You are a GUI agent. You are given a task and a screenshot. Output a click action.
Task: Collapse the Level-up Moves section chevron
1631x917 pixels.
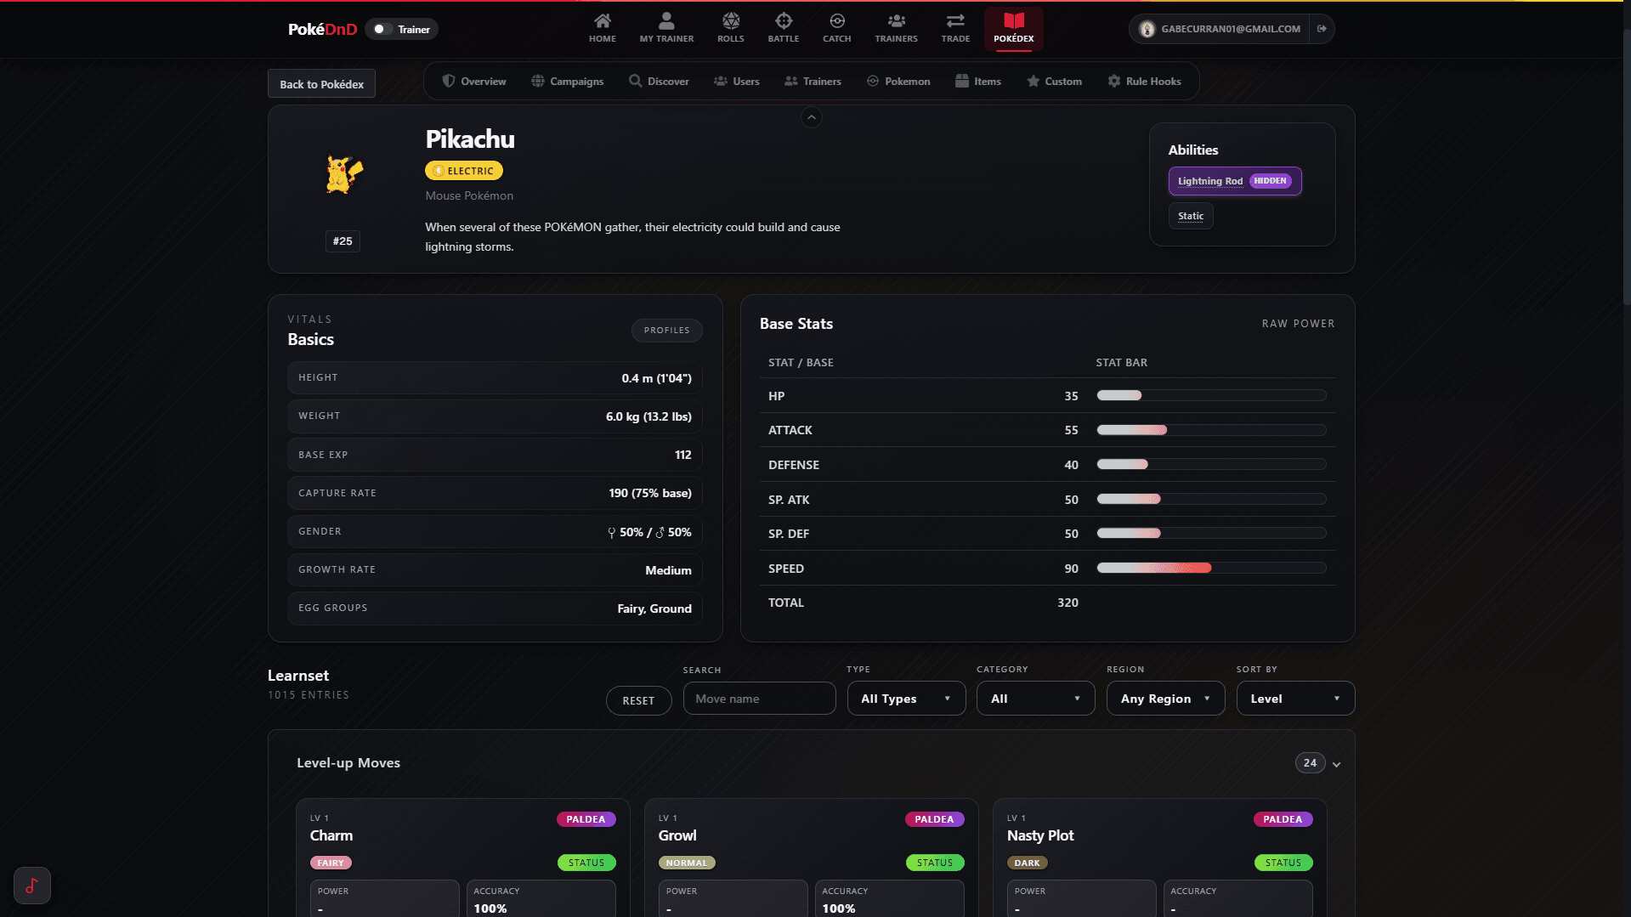pyautogui.click(x=1337, y=764)
